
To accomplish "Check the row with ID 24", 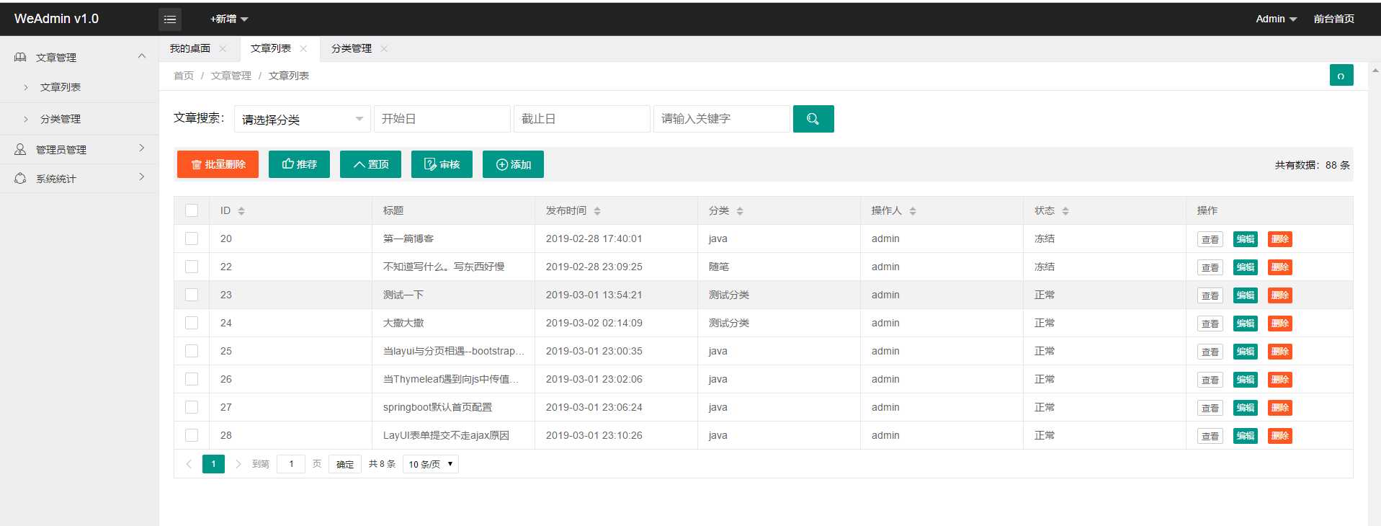I will click(x=192, y=323).
